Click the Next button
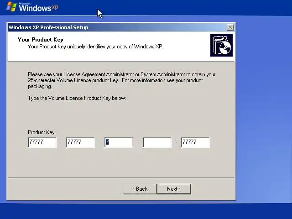This screenshot has width=292, height=219. [x=174, y=189]
